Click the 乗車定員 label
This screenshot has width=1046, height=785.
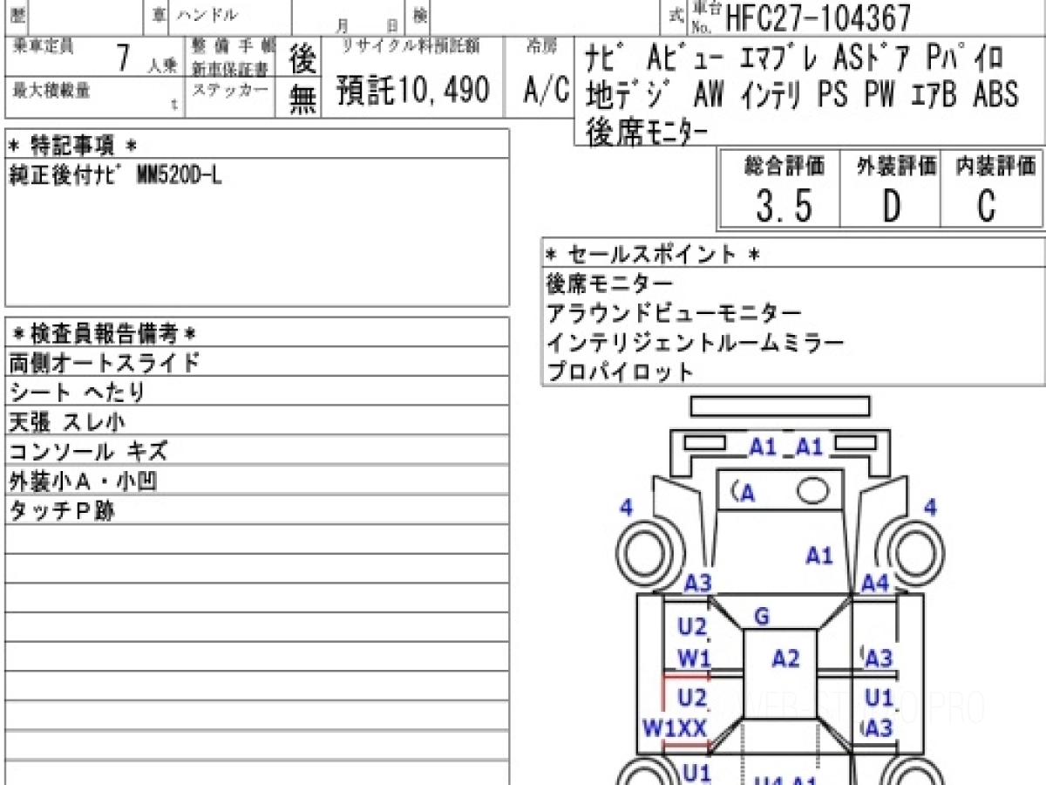tap(42, 45)
